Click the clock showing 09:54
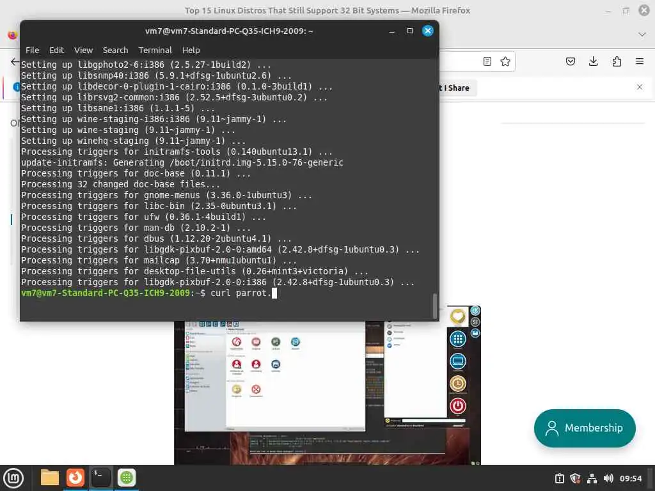Screen dimensions: 655x491 [630, 478]
